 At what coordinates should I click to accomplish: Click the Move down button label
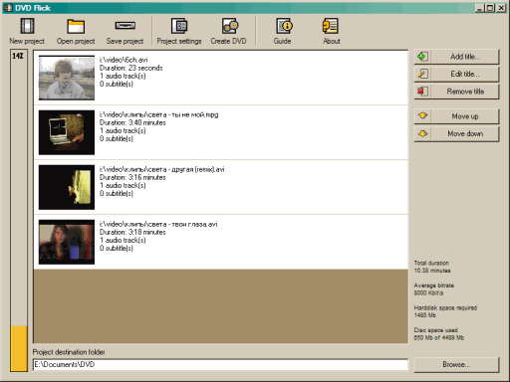click(465, 133)
